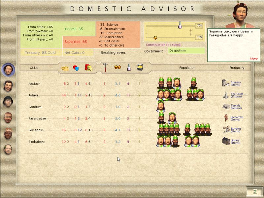Click Construction (11 turns) research link
264x198 pixels.
(x=163, y=45)
